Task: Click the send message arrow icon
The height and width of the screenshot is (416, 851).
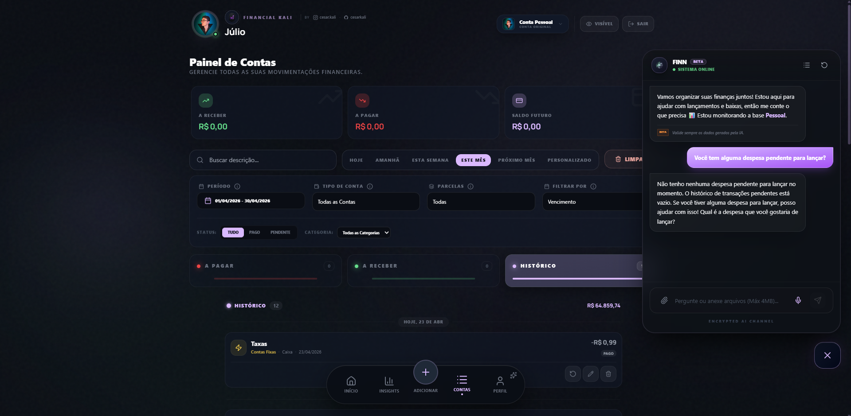Action: 818,300
